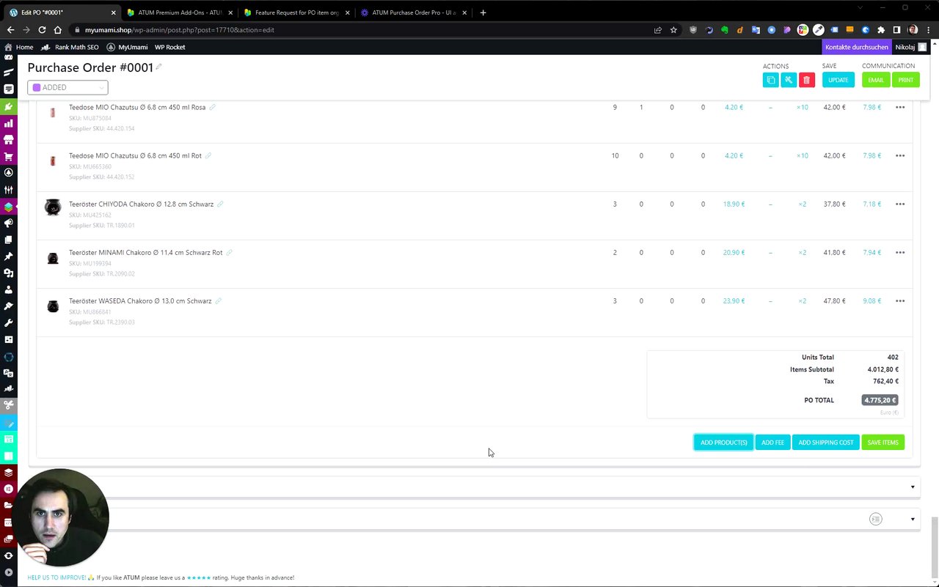The width and height of the screenshot is (939, 587).
Task: Expand the second collapsed panel arrow
Action: pyautogui.click(x=913, y=519)
